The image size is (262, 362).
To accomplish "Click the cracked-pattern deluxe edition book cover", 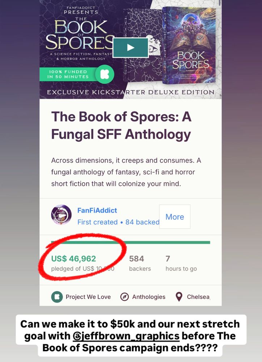I will pyautogui.click(x=143, y=45).
